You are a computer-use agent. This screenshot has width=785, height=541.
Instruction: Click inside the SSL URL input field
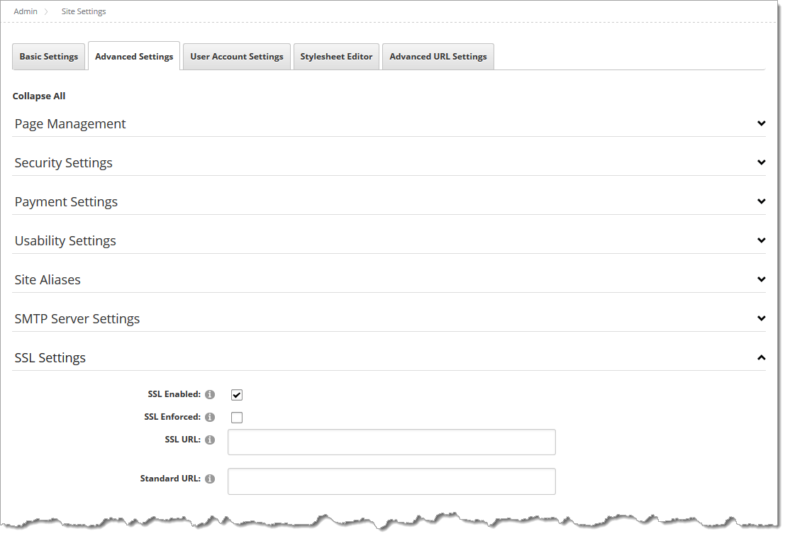[391, 441]
